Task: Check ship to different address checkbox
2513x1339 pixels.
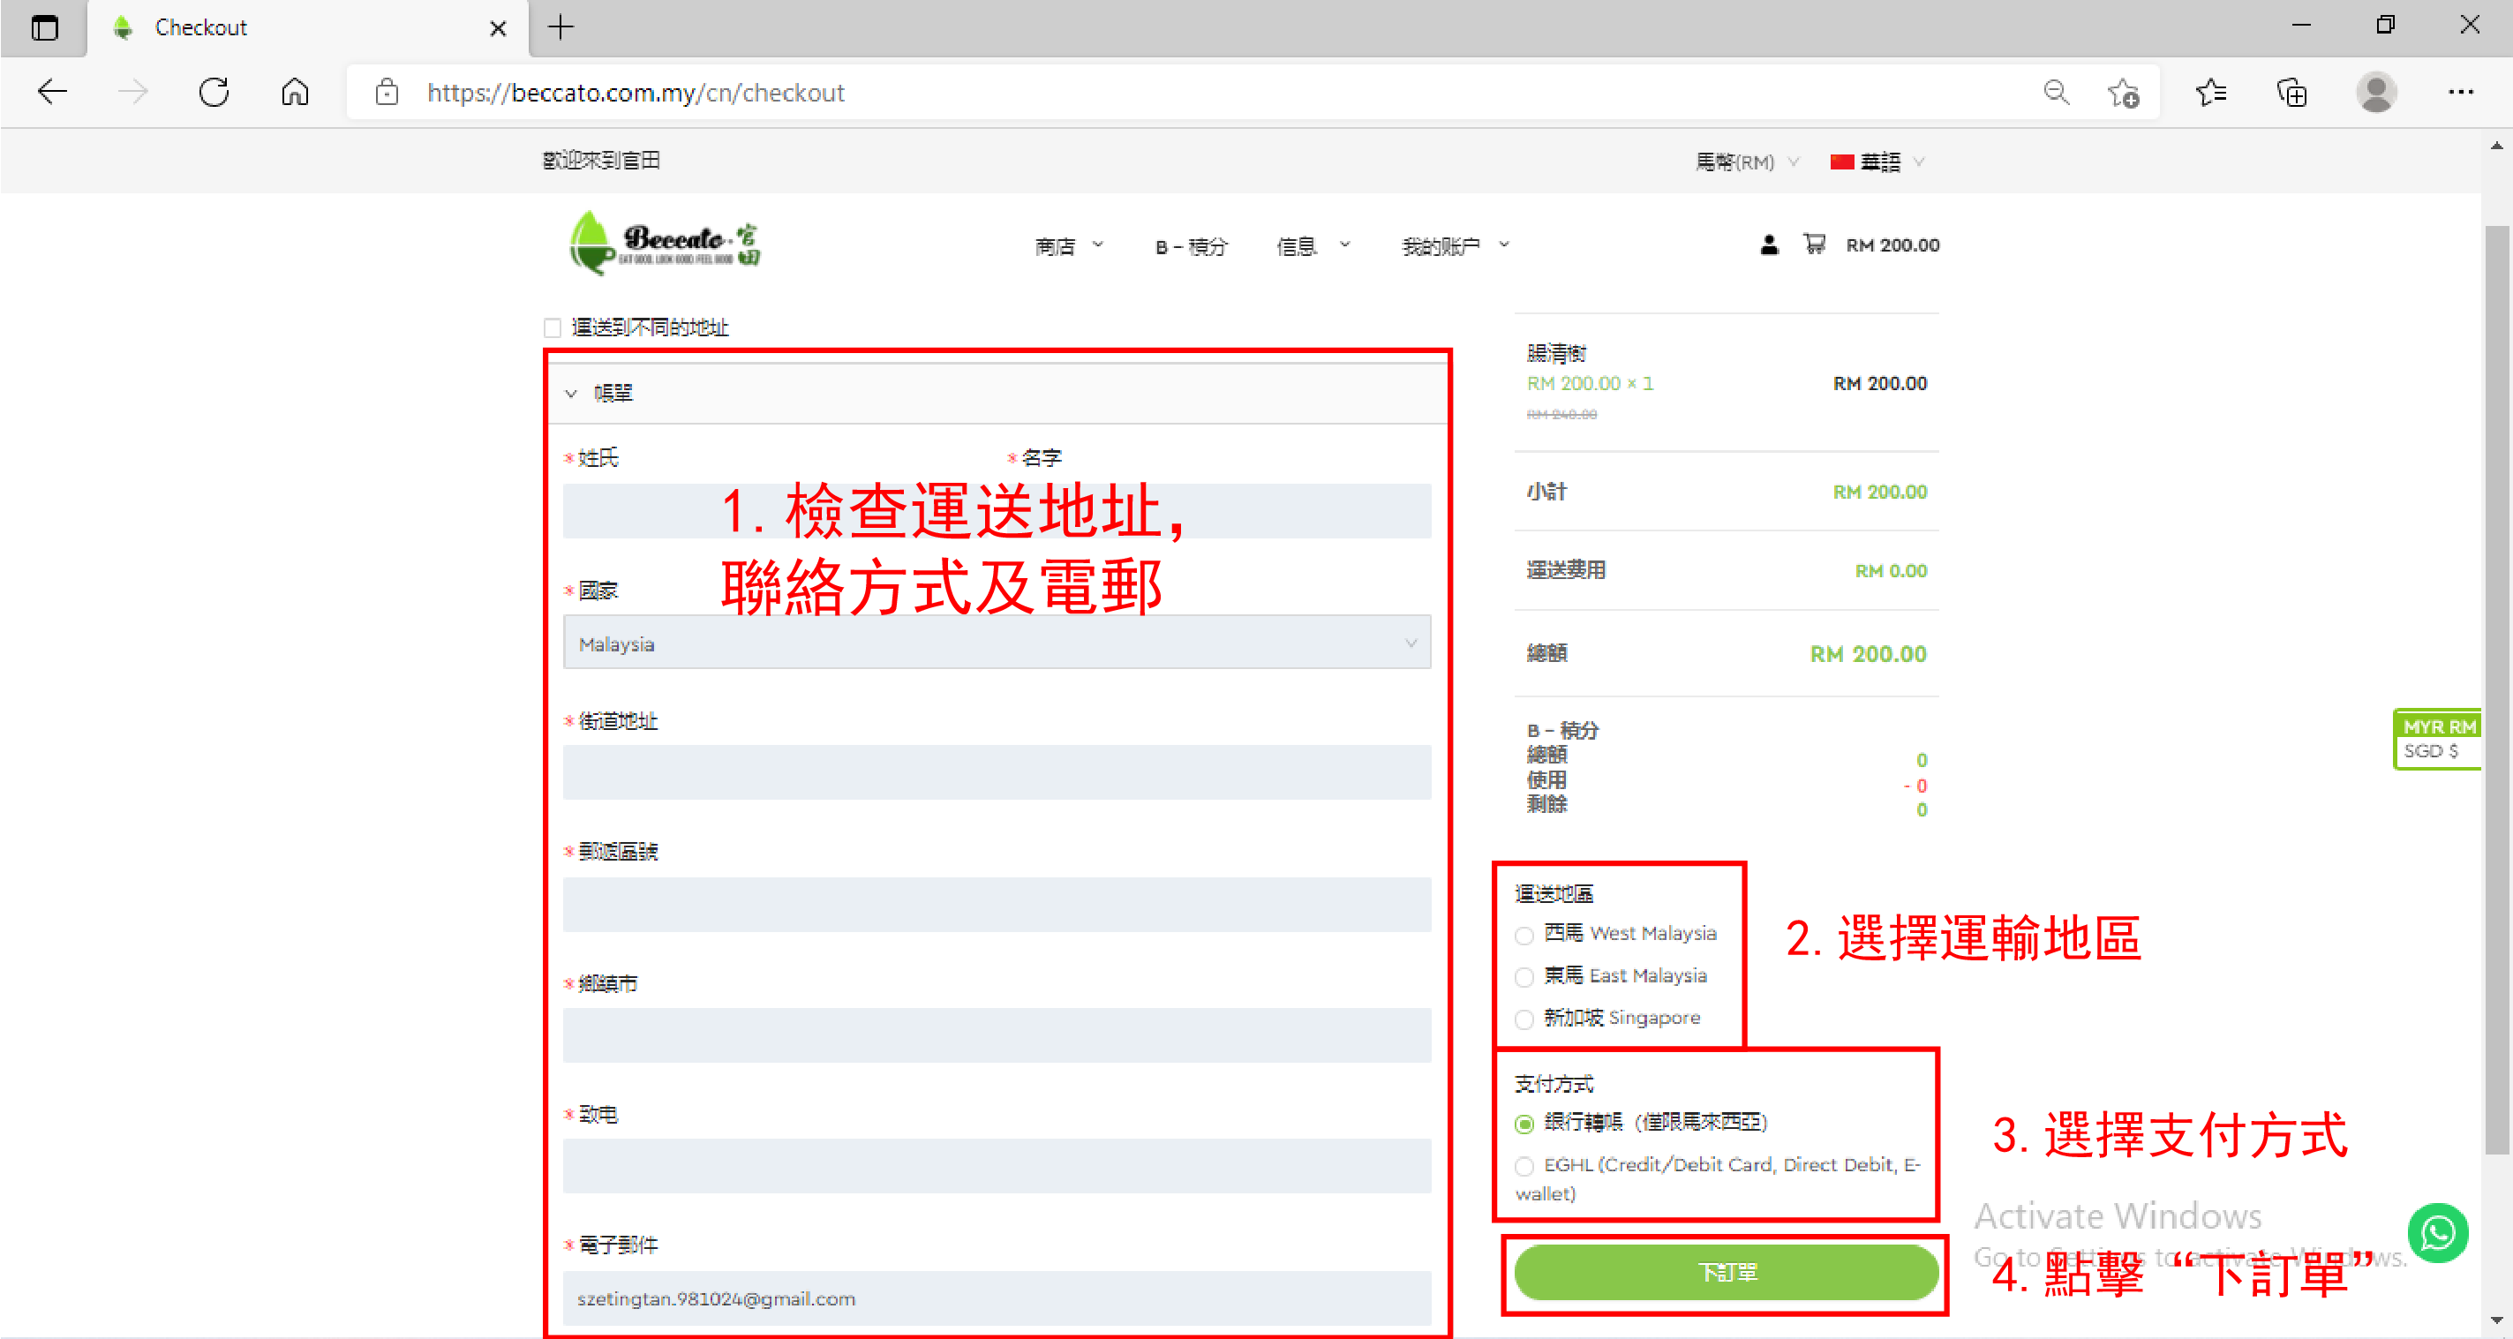Action: coord(553,327)
